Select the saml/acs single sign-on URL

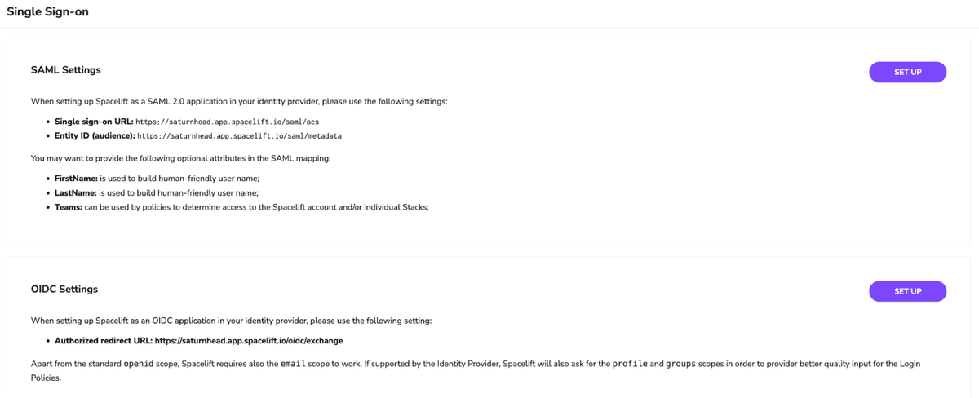[227, 122]
